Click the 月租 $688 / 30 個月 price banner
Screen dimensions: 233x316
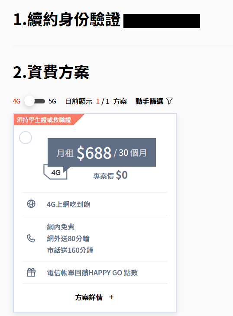102,152
